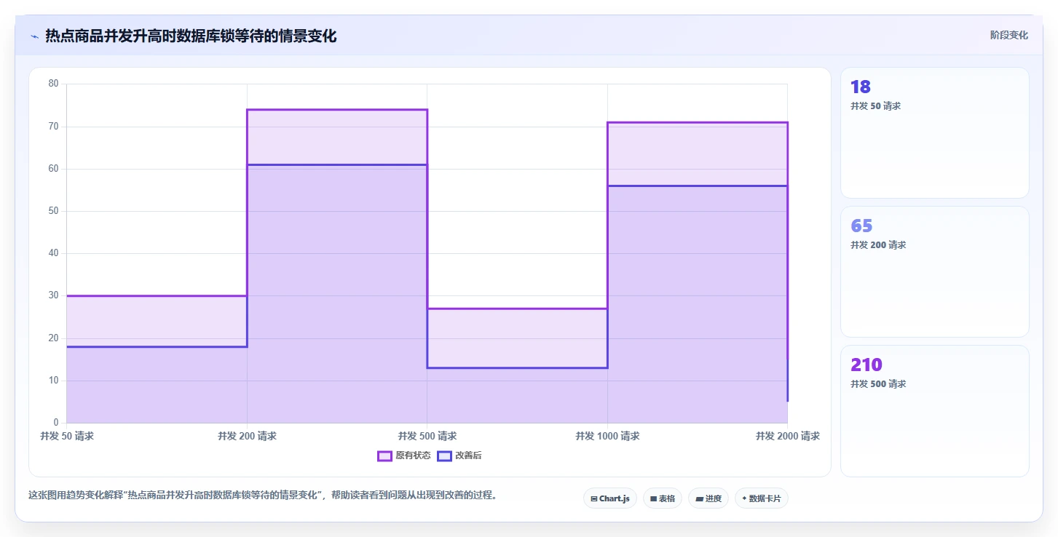Click the x-axis label 并发 1000 请求
This screenshot has width=1058, height=537.
(607, 436)
